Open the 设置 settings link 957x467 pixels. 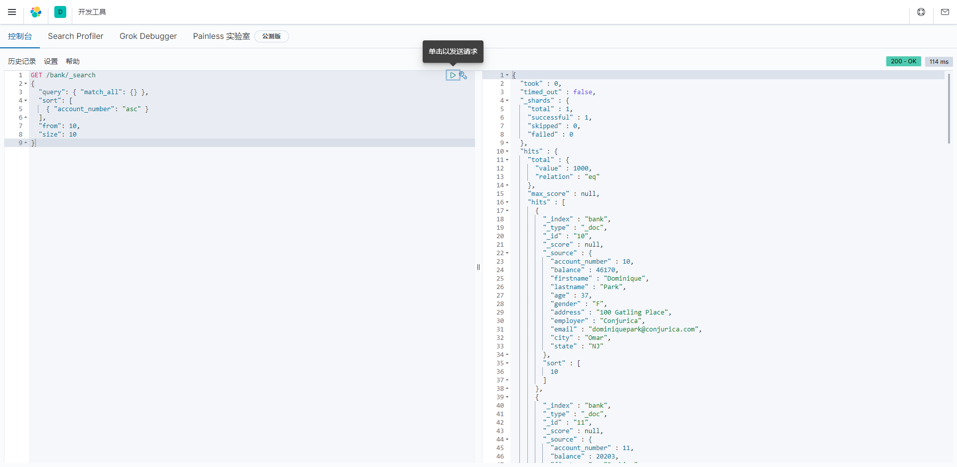pos(51,61)
